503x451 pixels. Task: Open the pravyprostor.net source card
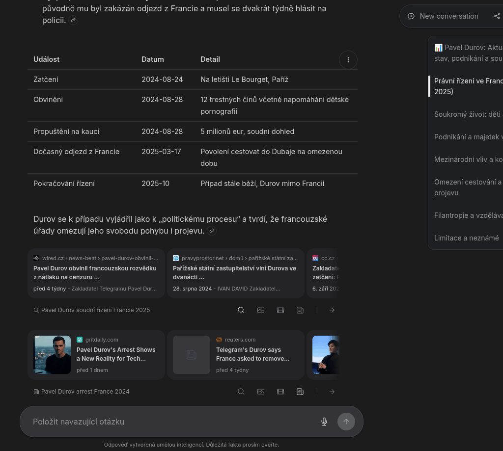[235, 273]
